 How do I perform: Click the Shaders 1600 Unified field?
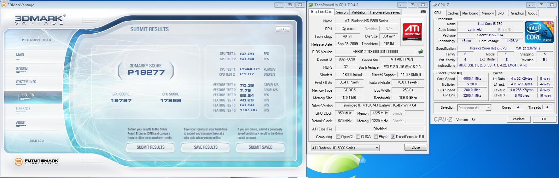(352, 75)
